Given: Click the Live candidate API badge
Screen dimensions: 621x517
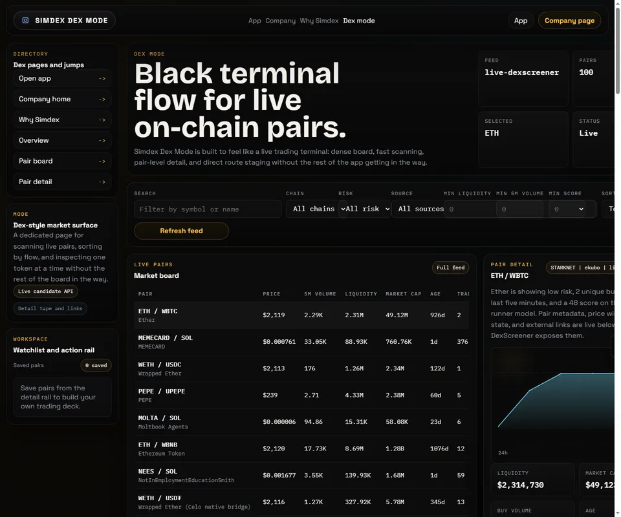Looking at the screenshot, I should pos(46,291).
